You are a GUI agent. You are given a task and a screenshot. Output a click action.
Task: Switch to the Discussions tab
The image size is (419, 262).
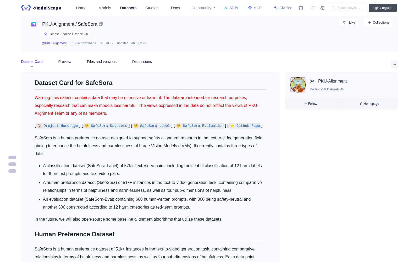tap(142, 62)
